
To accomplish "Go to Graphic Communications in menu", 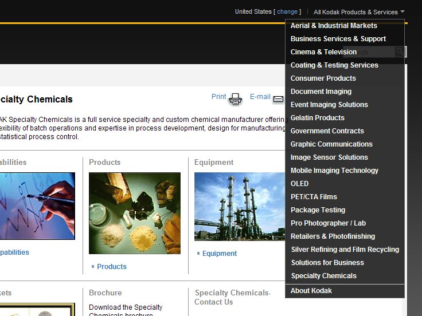I will click(x=331, y=144).
